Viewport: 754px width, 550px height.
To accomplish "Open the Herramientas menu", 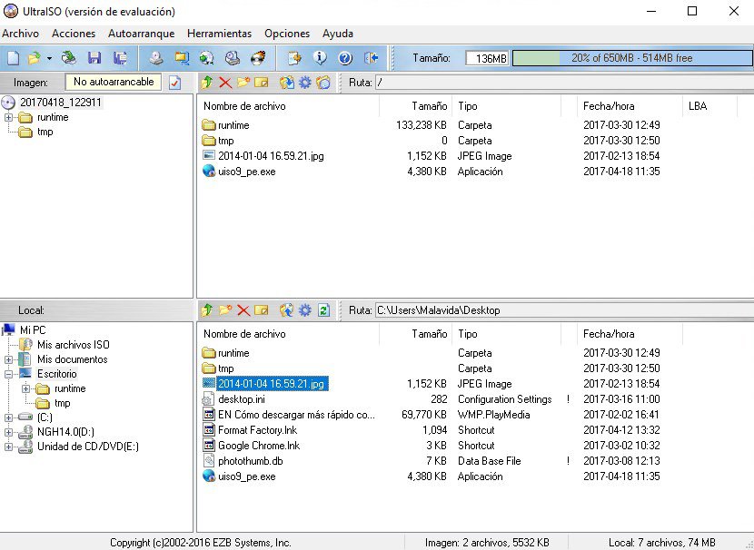I will [x=219, y=34].
